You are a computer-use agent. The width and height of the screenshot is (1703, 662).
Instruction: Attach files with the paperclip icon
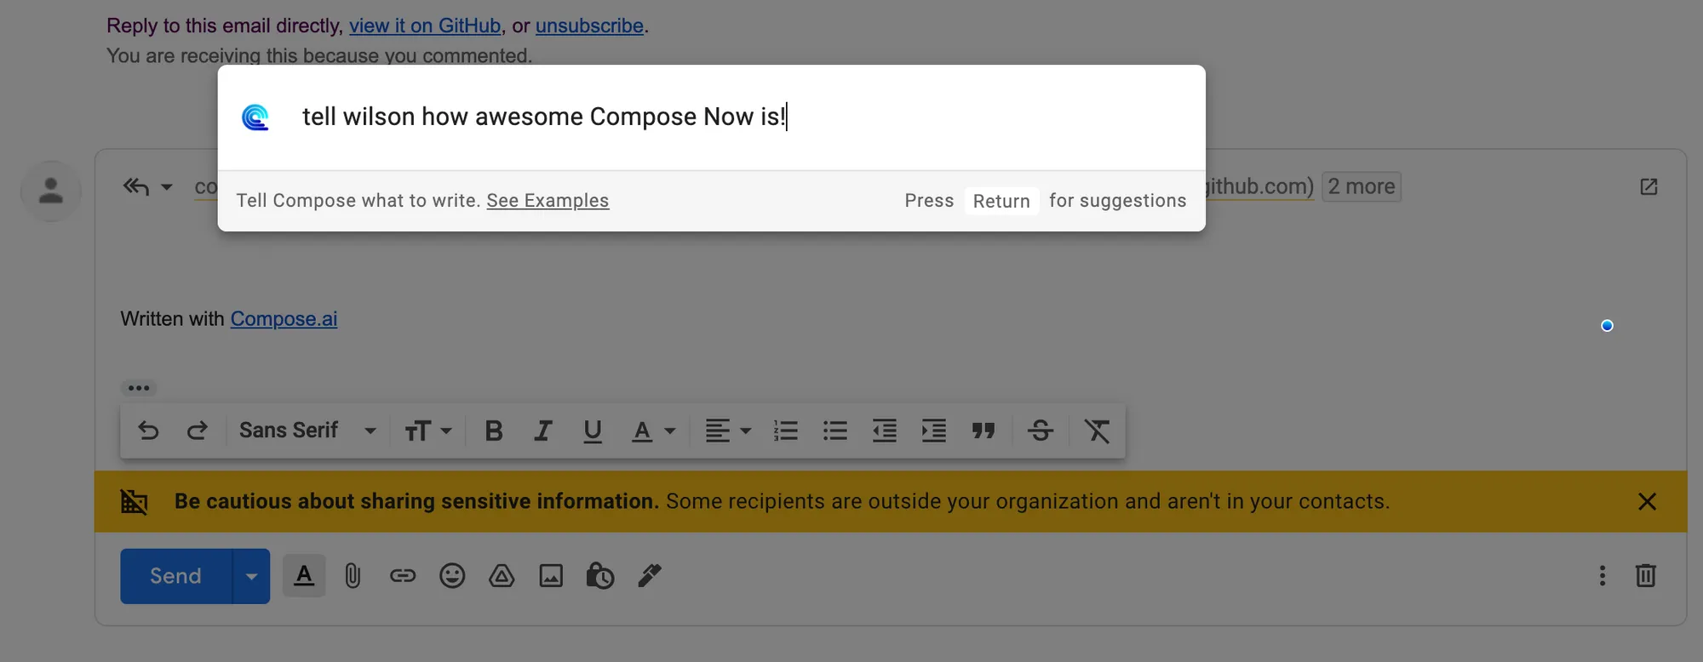(x=353, y=576)
